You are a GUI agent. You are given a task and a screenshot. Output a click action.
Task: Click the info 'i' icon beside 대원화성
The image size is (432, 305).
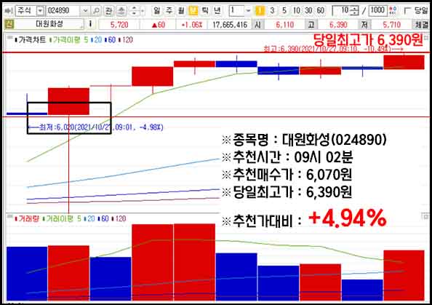coord(90,24)
